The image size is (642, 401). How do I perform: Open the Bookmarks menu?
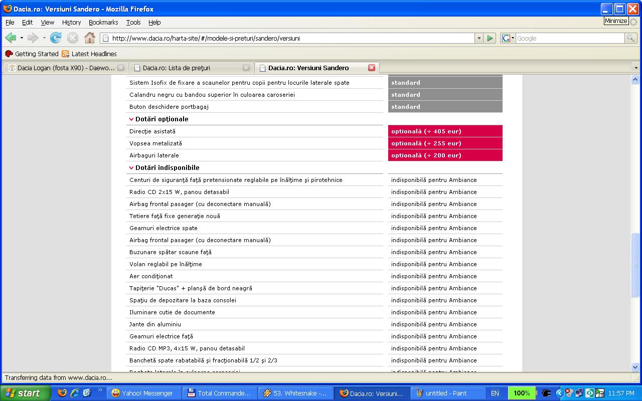point(103,22)
